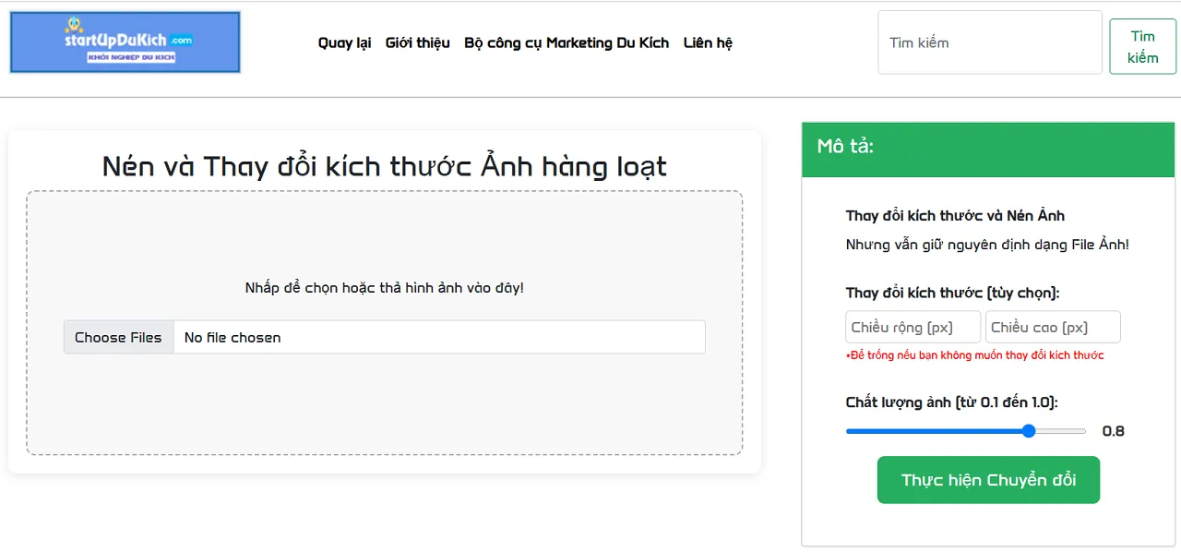Click the 0.8 quality value label
Image resolution: width=1181 pixels, height=552 pixels.
tap(1114, 430)
